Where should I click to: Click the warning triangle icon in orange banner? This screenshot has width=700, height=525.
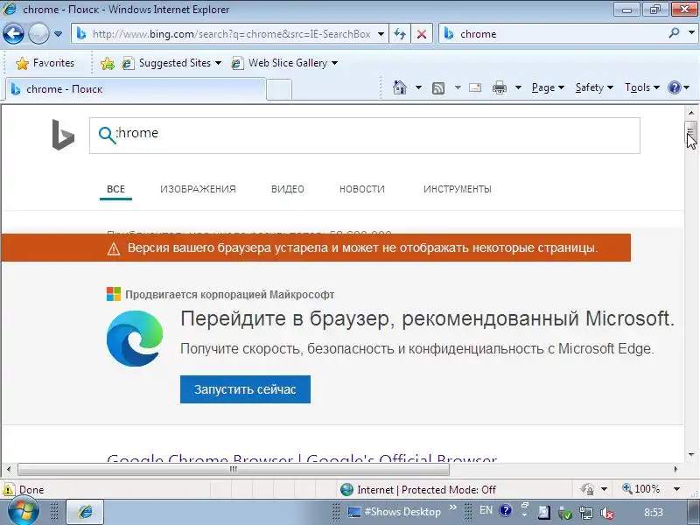(x=114, y=248)
